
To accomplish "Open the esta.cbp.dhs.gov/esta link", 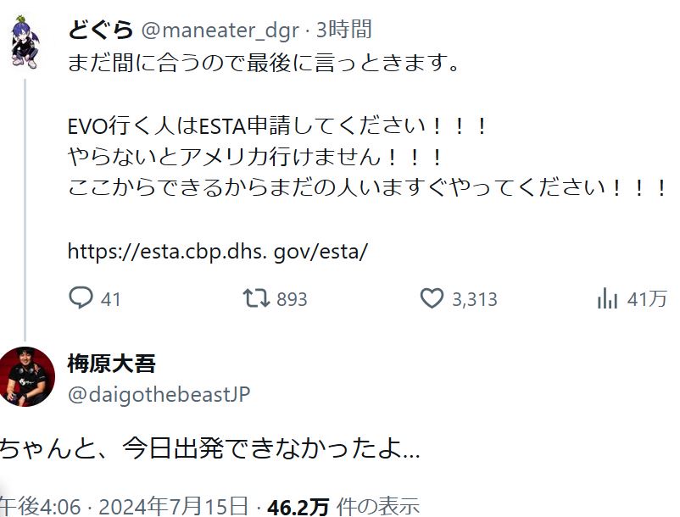I will pyautogui.click(x=218, y=251).
